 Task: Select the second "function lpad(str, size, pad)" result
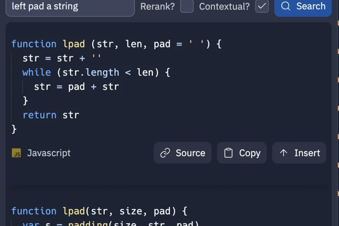(99, 211)
